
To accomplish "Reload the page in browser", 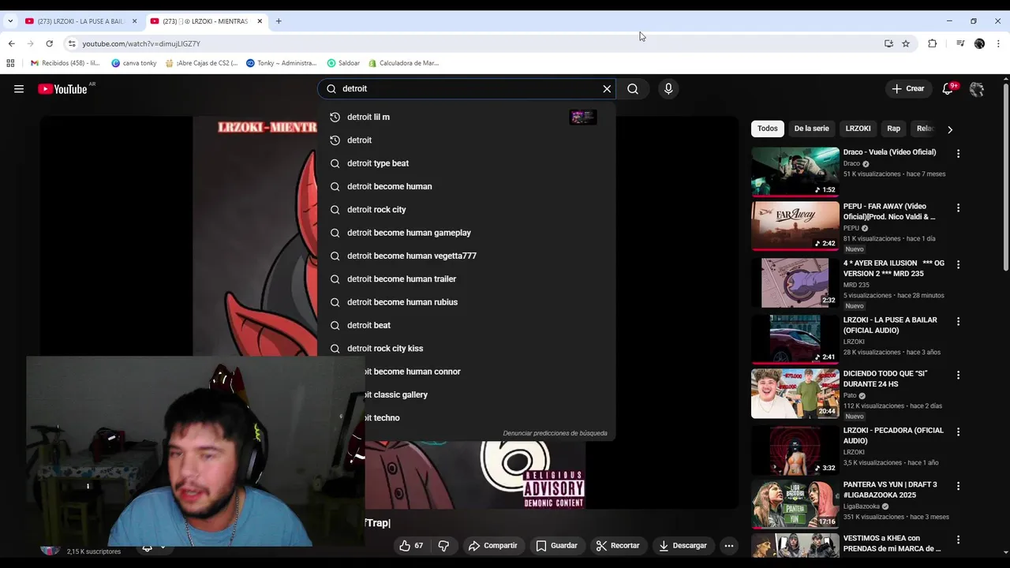I will 49,43.
